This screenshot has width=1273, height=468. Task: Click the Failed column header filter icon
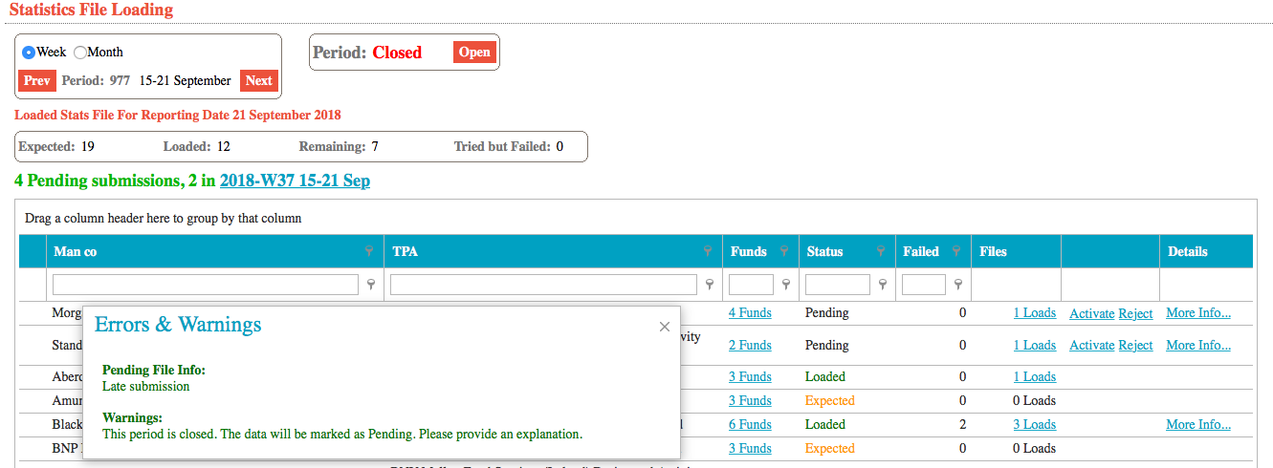tap(956, 251)
